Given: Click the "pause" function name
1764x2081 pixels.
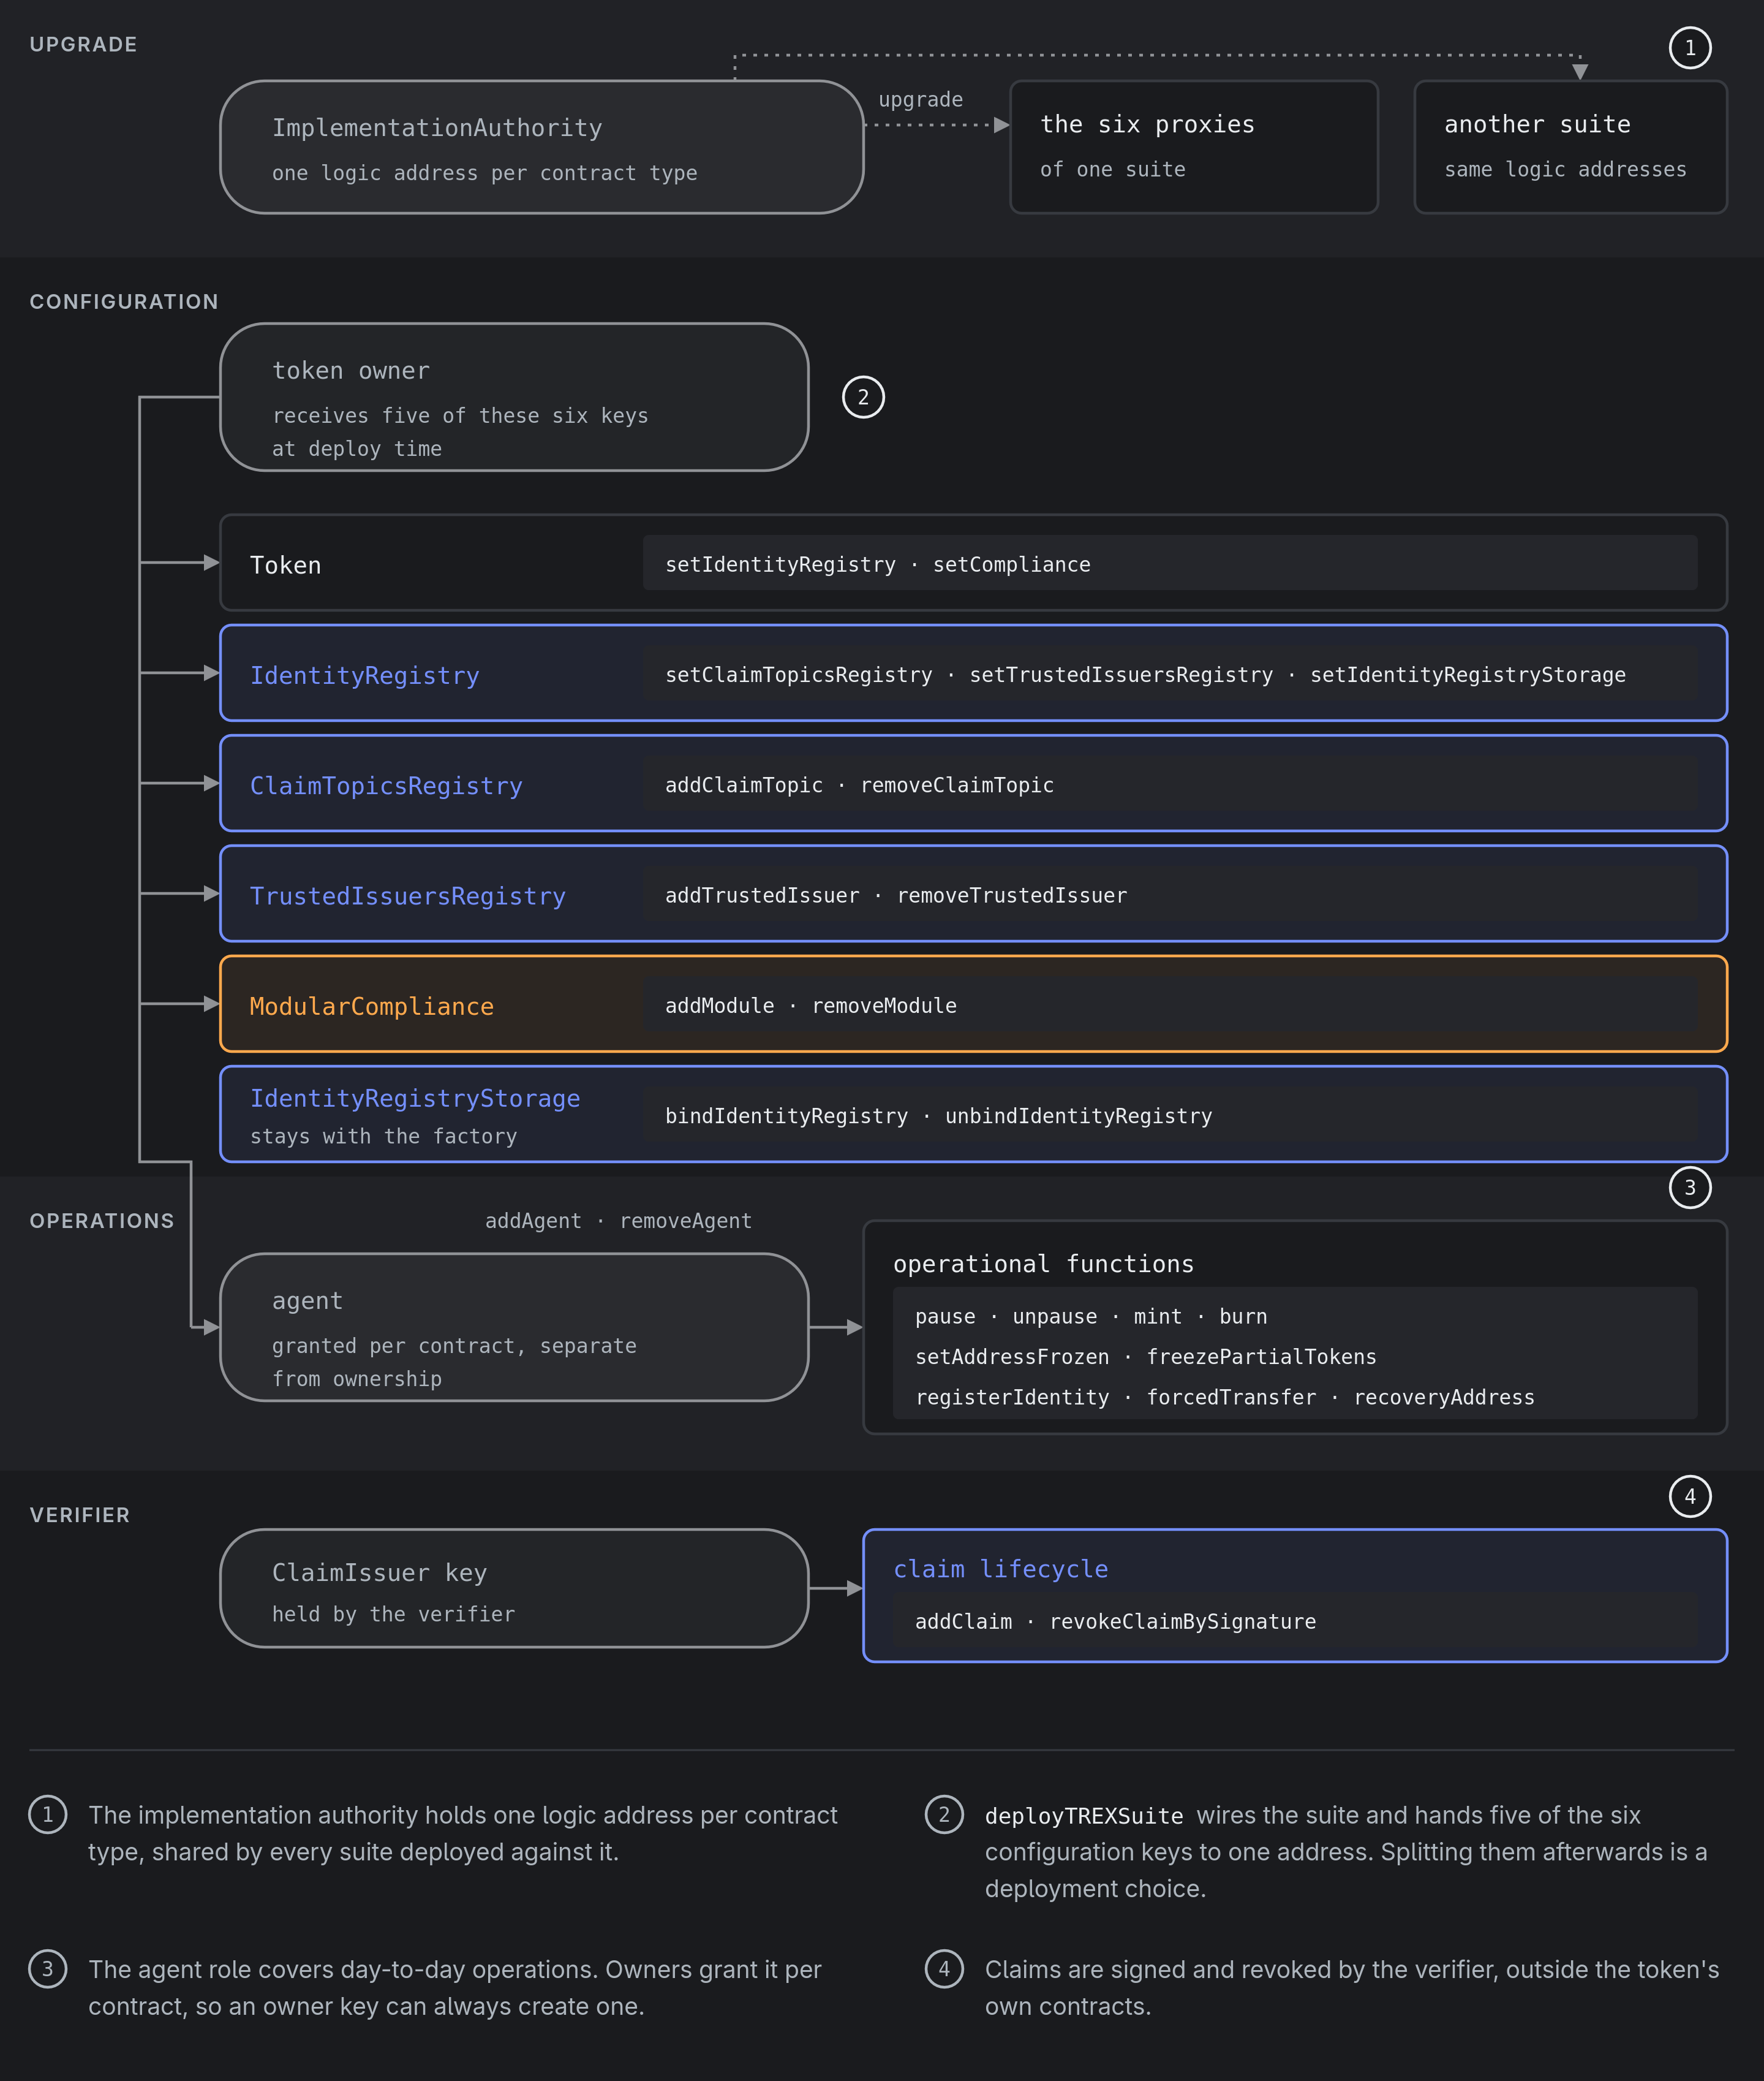Looking at the screenshot, I should (945, 1317).
